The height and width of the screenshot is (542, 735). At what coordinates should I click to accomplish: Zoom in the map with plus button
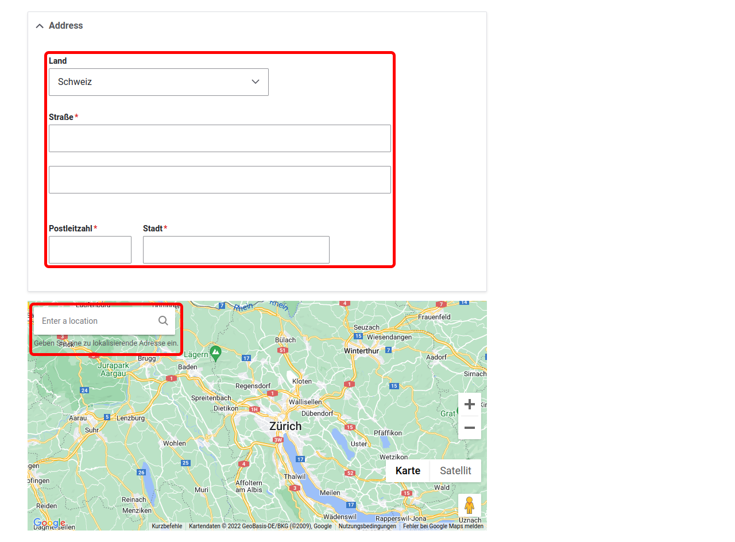[x=470, y=404]
